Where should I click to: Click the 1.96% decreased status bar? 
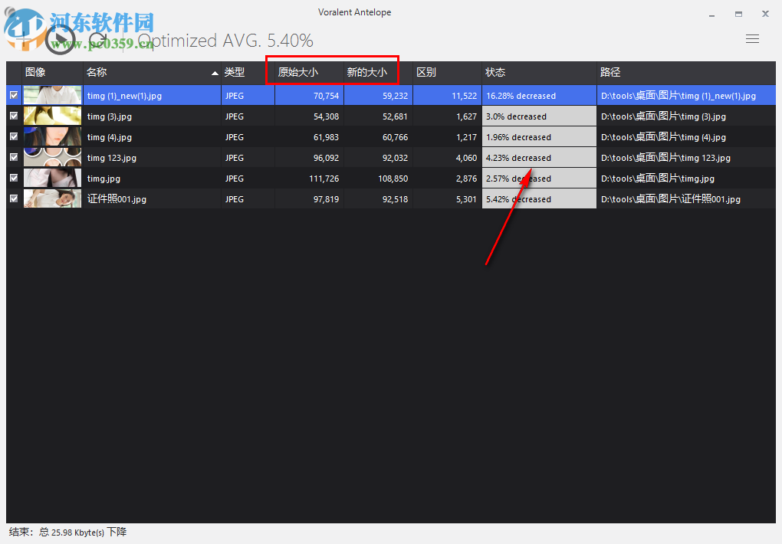[539, 136]
